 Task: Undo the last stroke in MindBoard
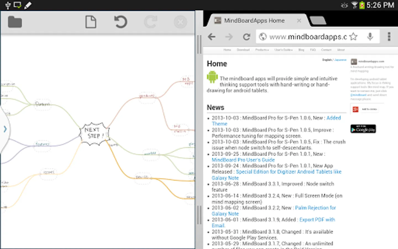pyautogui.click(x=121, y=22)
